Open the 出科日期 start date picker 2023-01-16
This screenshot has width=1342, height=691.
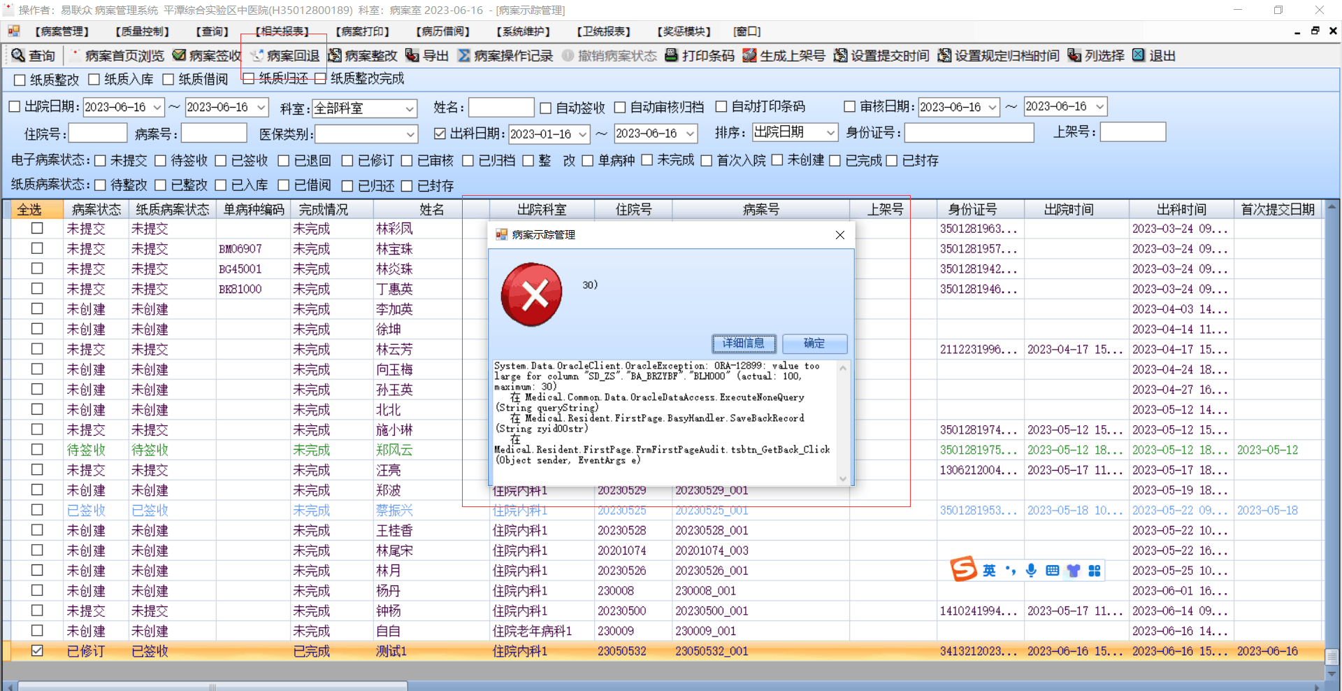pos(583,134)
